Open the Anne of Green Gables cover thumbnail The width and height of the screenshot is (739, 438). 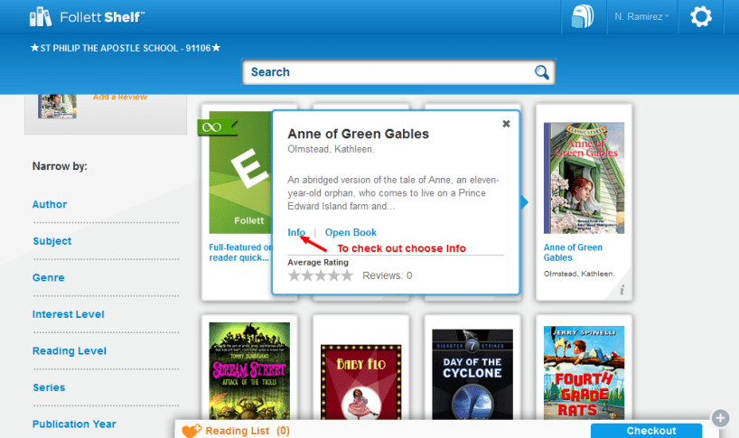click(584, 178)
